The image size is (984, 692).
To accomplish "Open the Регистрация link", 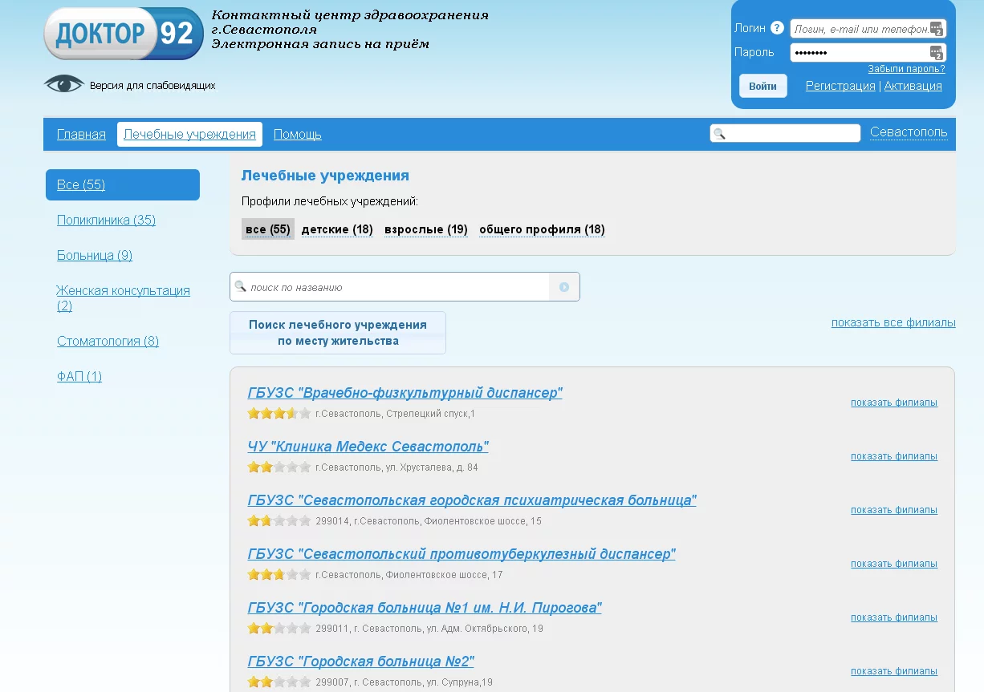I will click(x=840, y=86).
